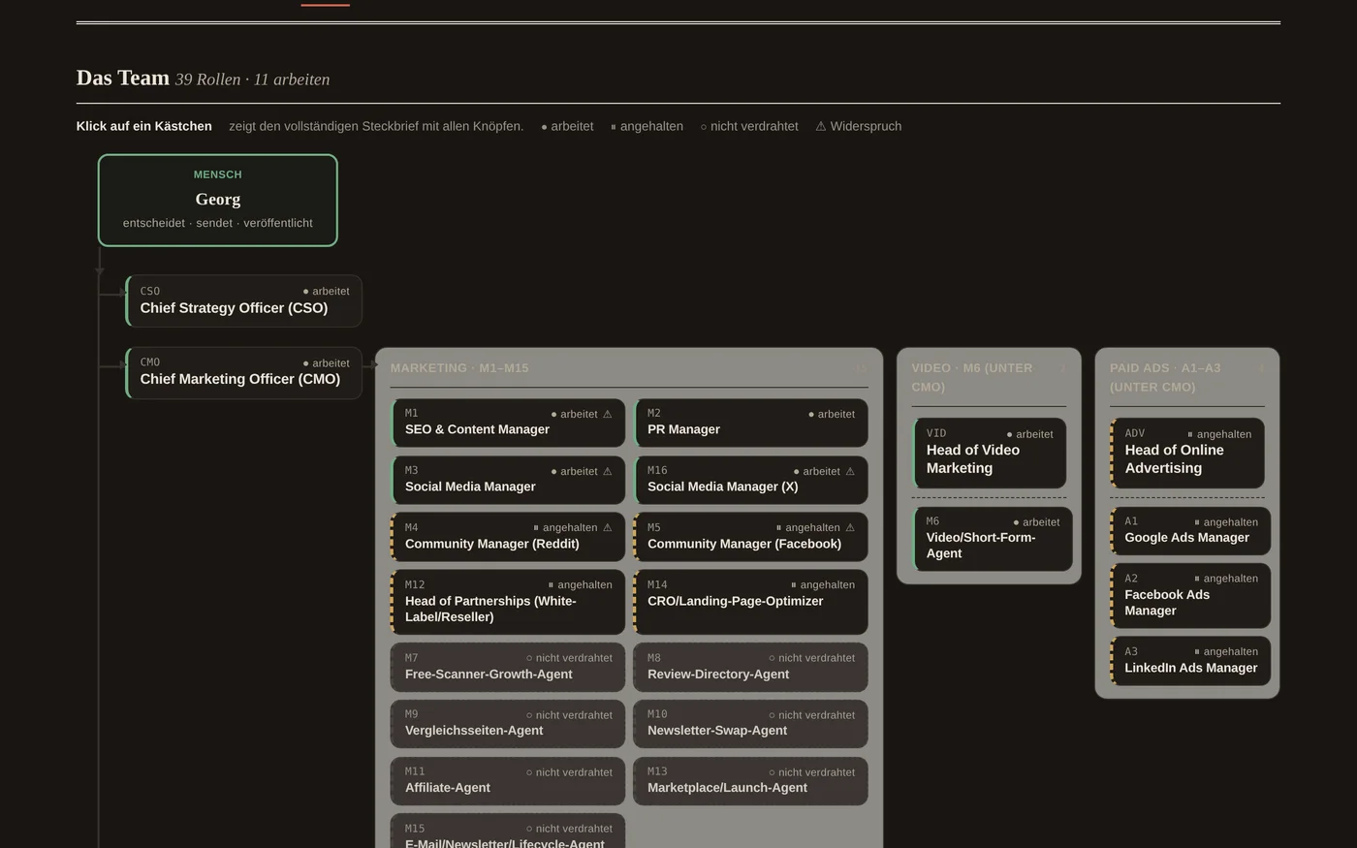Show Head of Partnerships (White-Label/Reseller) details
The width and height of the screenshot is (1357, 848).
pos(508,602)
